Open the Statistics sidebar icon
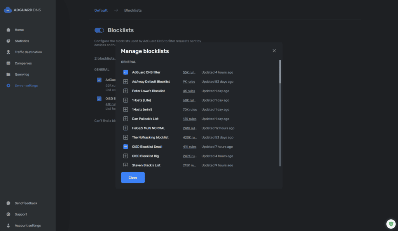This screenshot has height=231, width=398. point(9,41)
